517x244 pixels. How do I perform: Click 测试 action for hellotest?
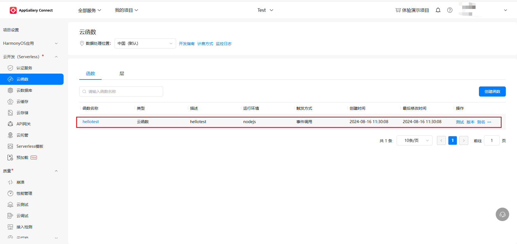click(x=460, y=122)
